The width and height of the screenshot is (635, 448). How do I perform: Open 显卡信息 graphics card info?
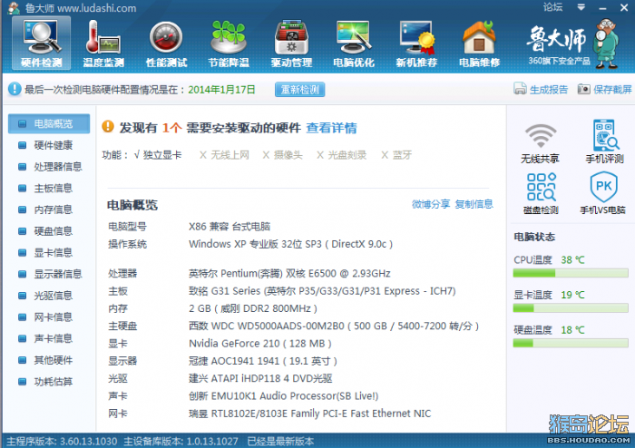53,252
